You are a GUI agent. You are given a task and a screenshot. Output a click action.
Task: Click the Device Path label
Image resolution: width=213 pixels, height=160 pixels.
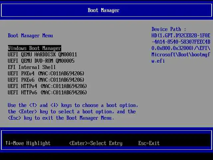tap(169, 29)
